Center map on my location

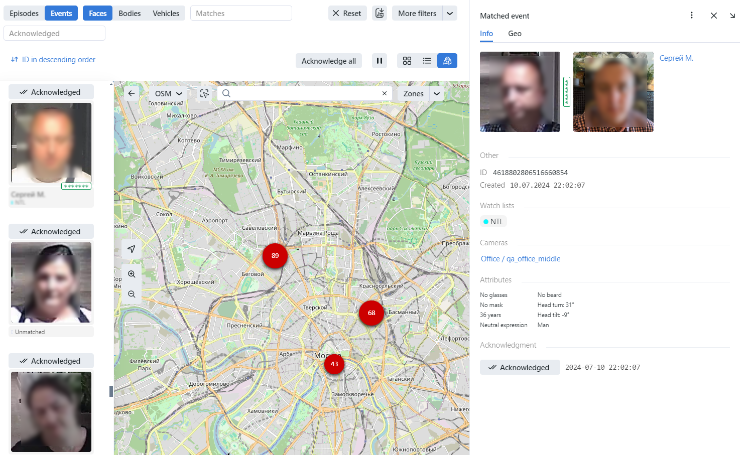point(132,249)
